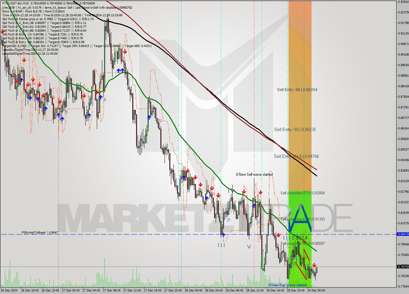Click the 0.83893 price axis label
This screenshot has height=294, width=409.
[x=404, y=171]
